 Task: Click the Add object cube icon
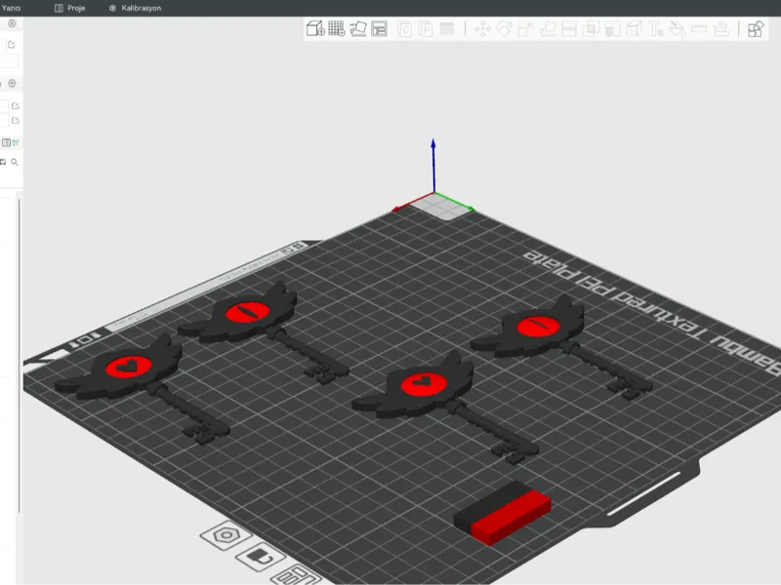coord(315,29)
